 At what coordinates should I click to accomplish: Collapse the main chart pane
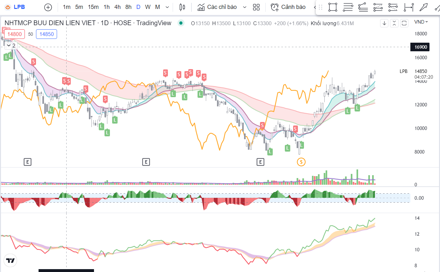(x=394, y=23)
